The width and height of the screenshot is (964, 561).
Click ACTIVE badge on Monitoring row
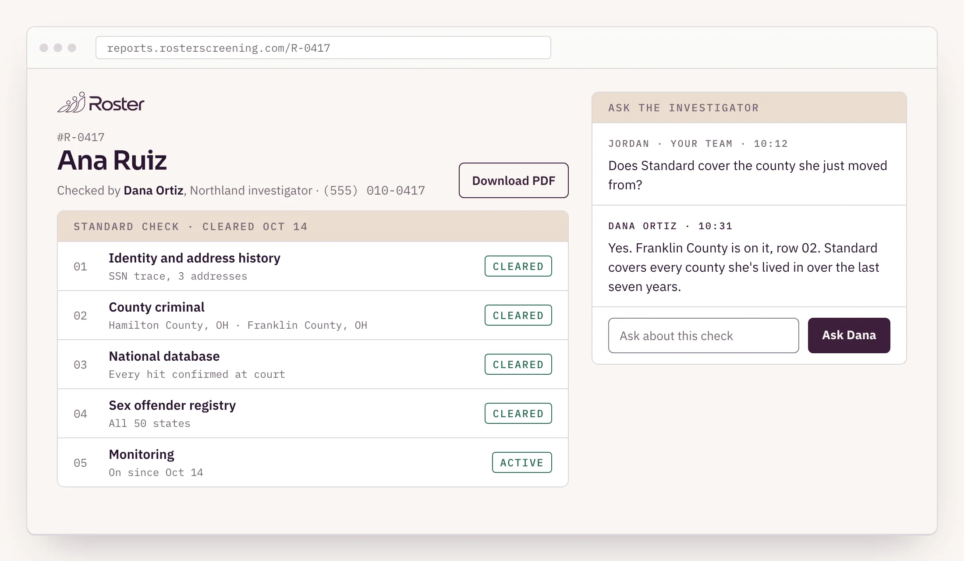[x=522, y=462]
